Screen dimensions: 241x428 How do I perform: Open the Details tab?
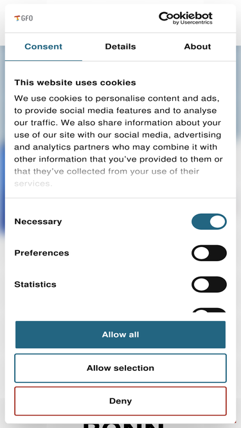point(121,47)
